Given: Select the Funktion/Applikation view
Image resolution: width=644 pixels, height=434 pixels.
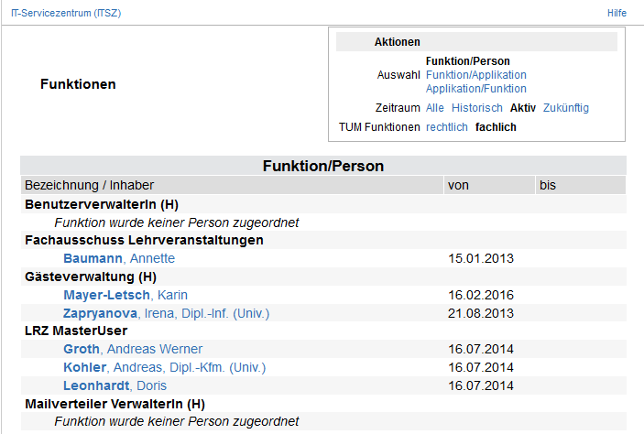Looking at the screenshot, I should [x=476, y=75].
